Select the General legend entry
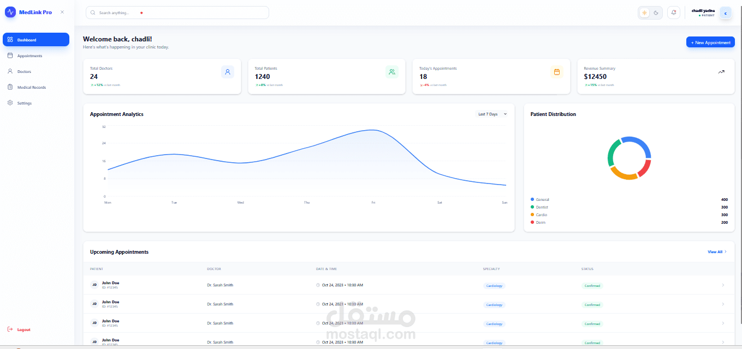The width and height of the screenshot is (742, 349). tap(540, 200)
